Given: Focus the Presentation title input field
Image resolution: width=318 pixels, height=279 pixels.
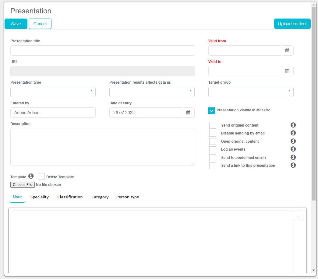Looking at the screenshot, I should click(103, 51).
